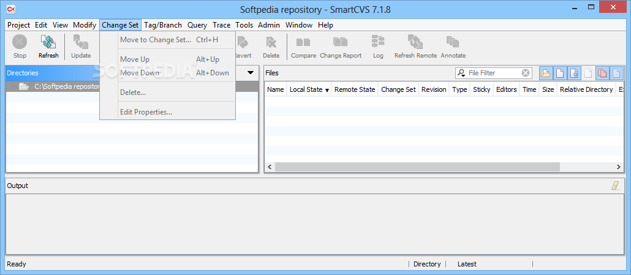The width and height of the screenshot is (631, 275).
Task: Click the Editors column header
Action: [x=506, y=89]
